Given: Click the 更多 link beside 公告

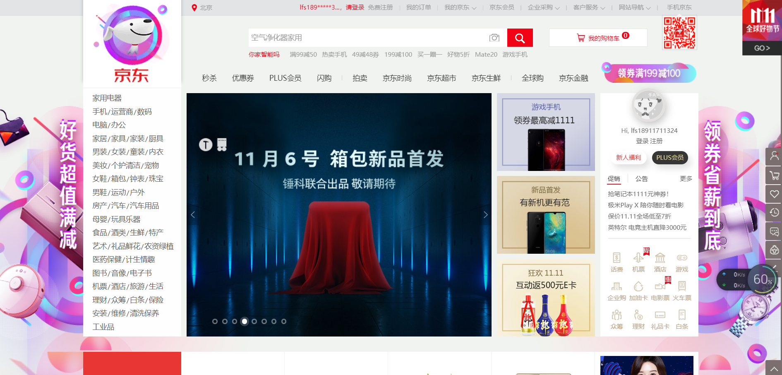Looking at the screenshot, I should [x=686, y=179].
